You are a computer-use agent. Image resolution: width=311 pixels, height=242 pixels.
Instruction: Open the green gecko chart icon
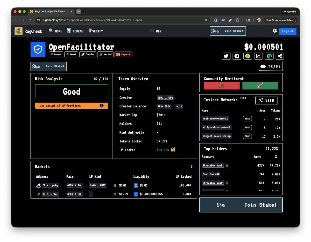coord(248,56)
